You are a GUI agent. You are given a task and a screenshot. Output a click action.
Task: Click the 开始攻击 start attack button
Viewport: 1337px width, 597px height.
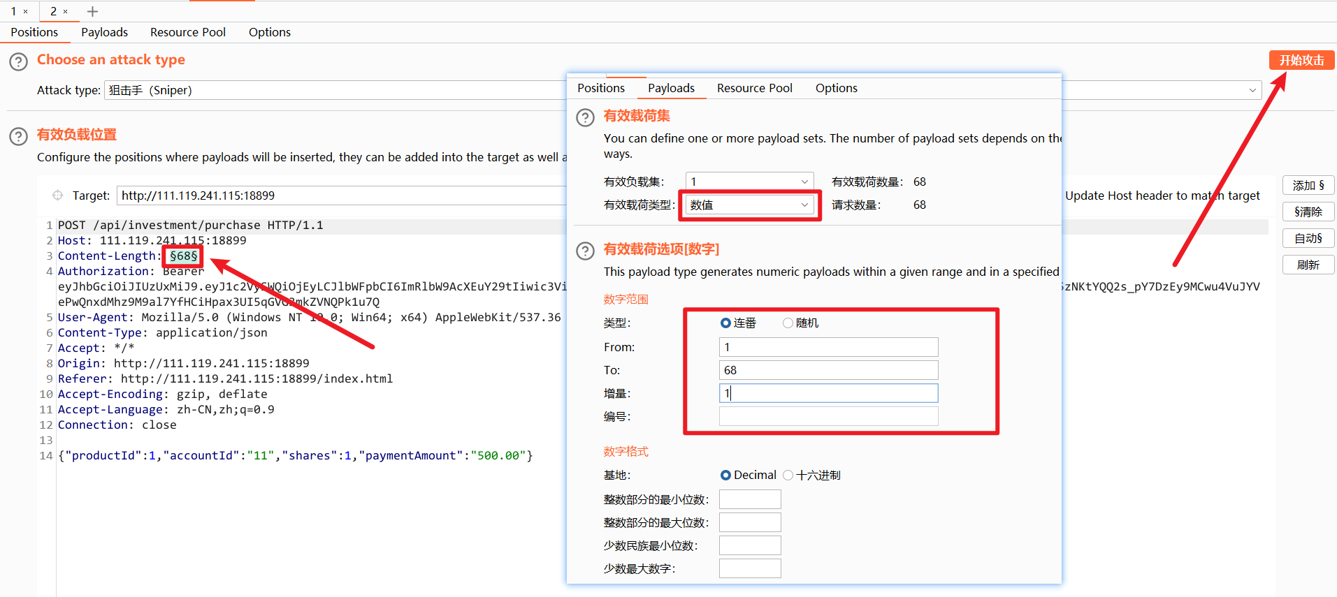tap(1301, 60)
